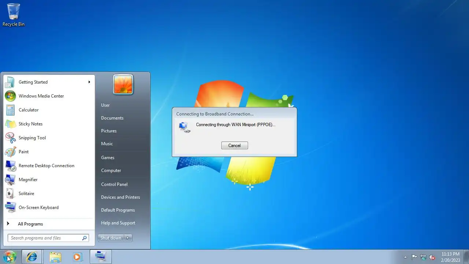The width and height of the screenshot is (469, 264).
Task: Open the Shut down options arrow
Action: pyautogui.click(x=128, y=238)
